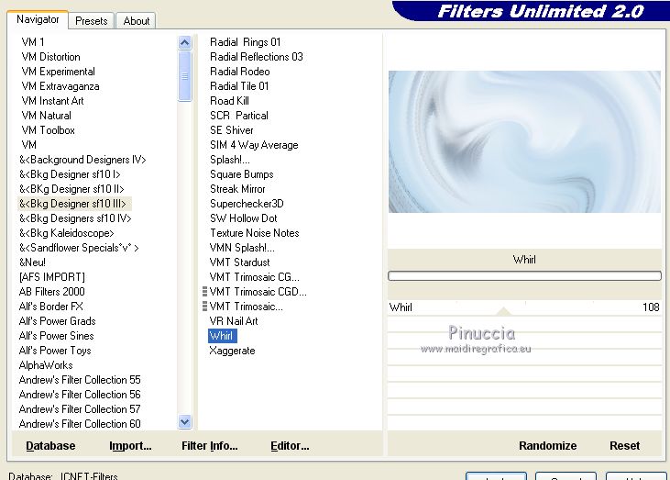670x480 pixels.
Task: Select Alf's Border FX category
Action: pyautogui.click(x=50, y=307)
